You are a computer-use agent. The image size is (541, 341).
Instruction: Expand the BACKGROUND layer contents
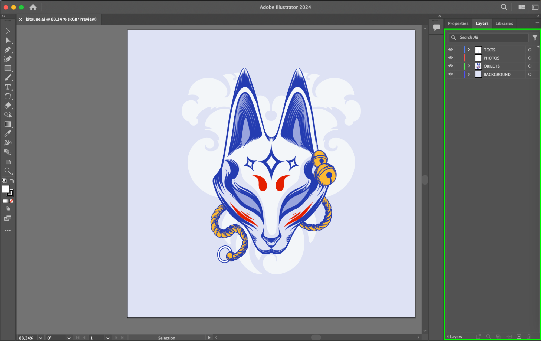pos(469,74)
